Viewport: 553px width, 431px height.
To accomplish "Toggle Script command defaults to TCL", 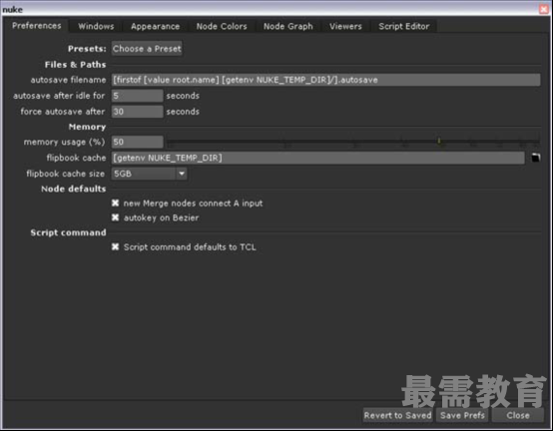I will tap(116, 246).
